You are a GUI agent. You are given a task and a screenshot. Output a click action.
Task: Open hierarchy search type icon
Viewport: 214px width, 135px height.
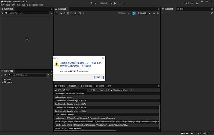coord(6,13)
